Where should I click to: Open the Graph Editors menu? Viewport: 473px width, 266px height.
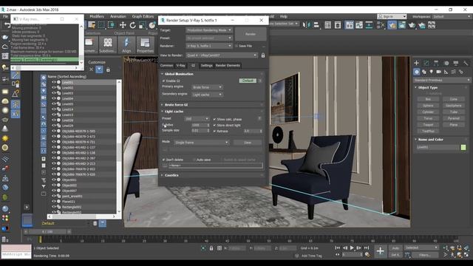pyautogui.click(x=143, y=16)
